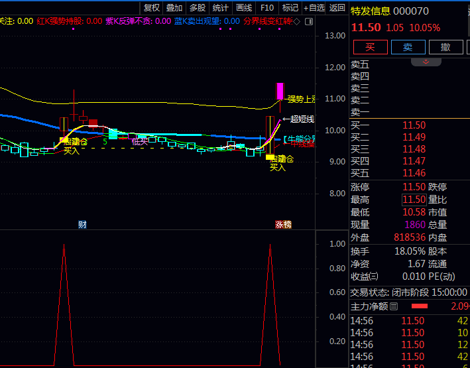
Task: Open F10 company information
Action: (x=267, y=8)
